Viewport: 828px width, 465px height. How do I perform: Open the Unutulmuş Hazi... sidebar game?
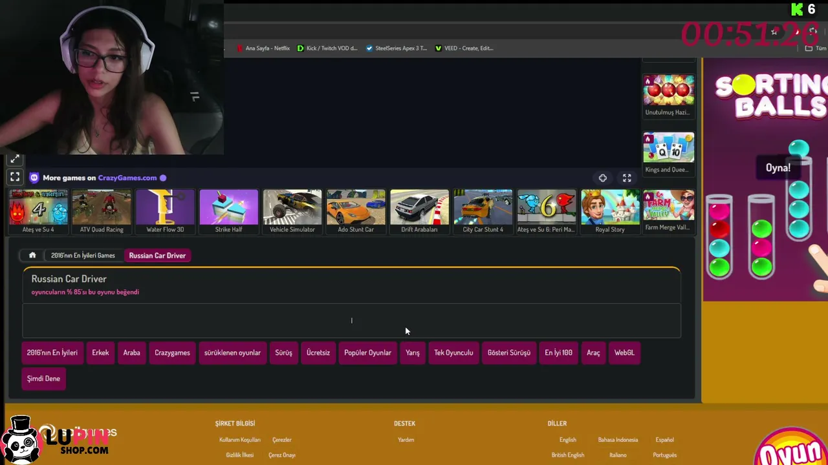click(x=669, y=96)
